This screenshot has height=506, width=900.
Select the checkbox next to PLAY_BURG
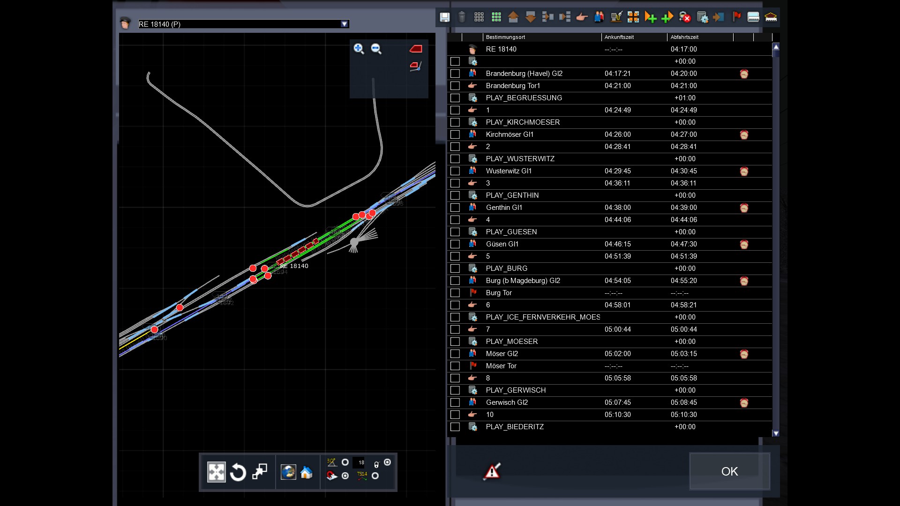[455, 268]
